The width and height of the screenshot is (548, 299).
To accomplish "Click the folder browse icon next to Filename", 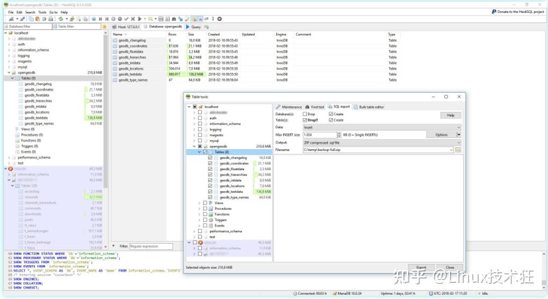I will [458, 150].
